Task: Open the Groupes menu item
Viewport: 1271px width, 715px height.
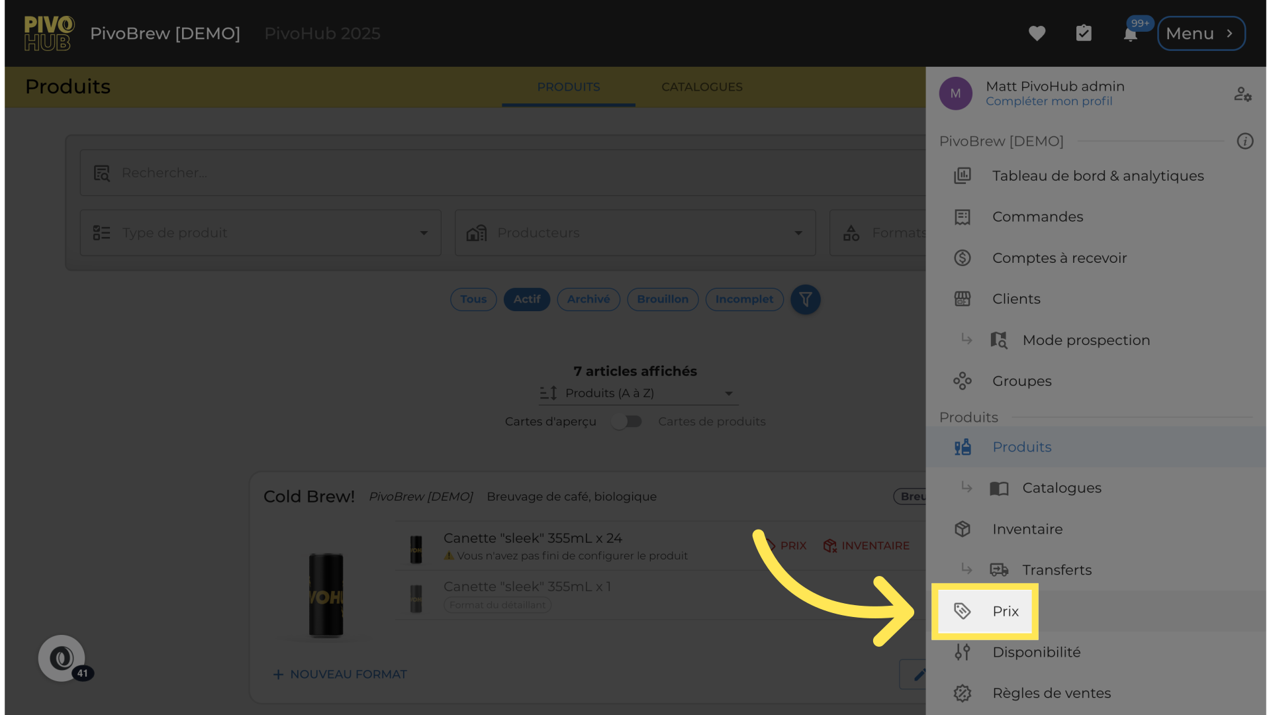Action: point(1096,381)
